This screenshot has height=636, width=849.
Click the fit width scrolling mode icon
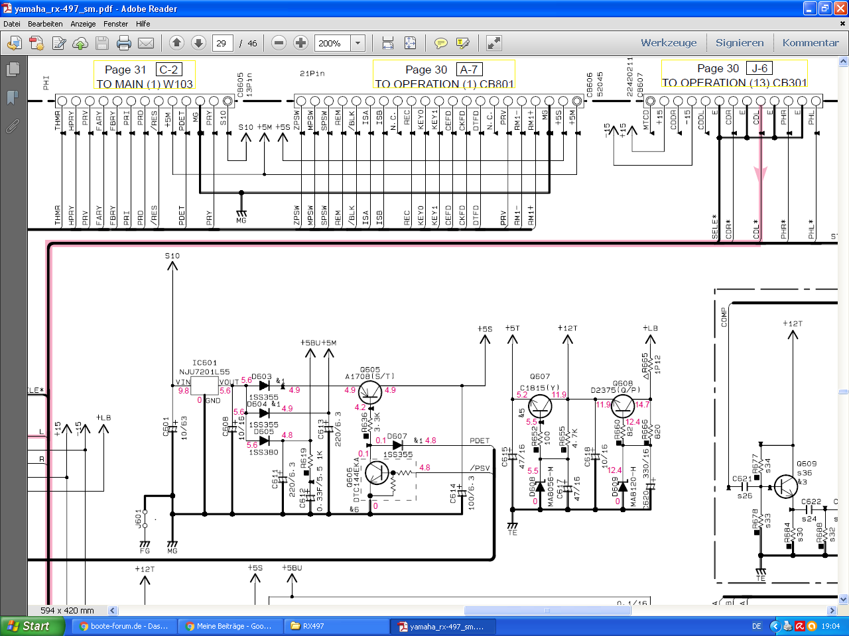[x=388, y=43]
